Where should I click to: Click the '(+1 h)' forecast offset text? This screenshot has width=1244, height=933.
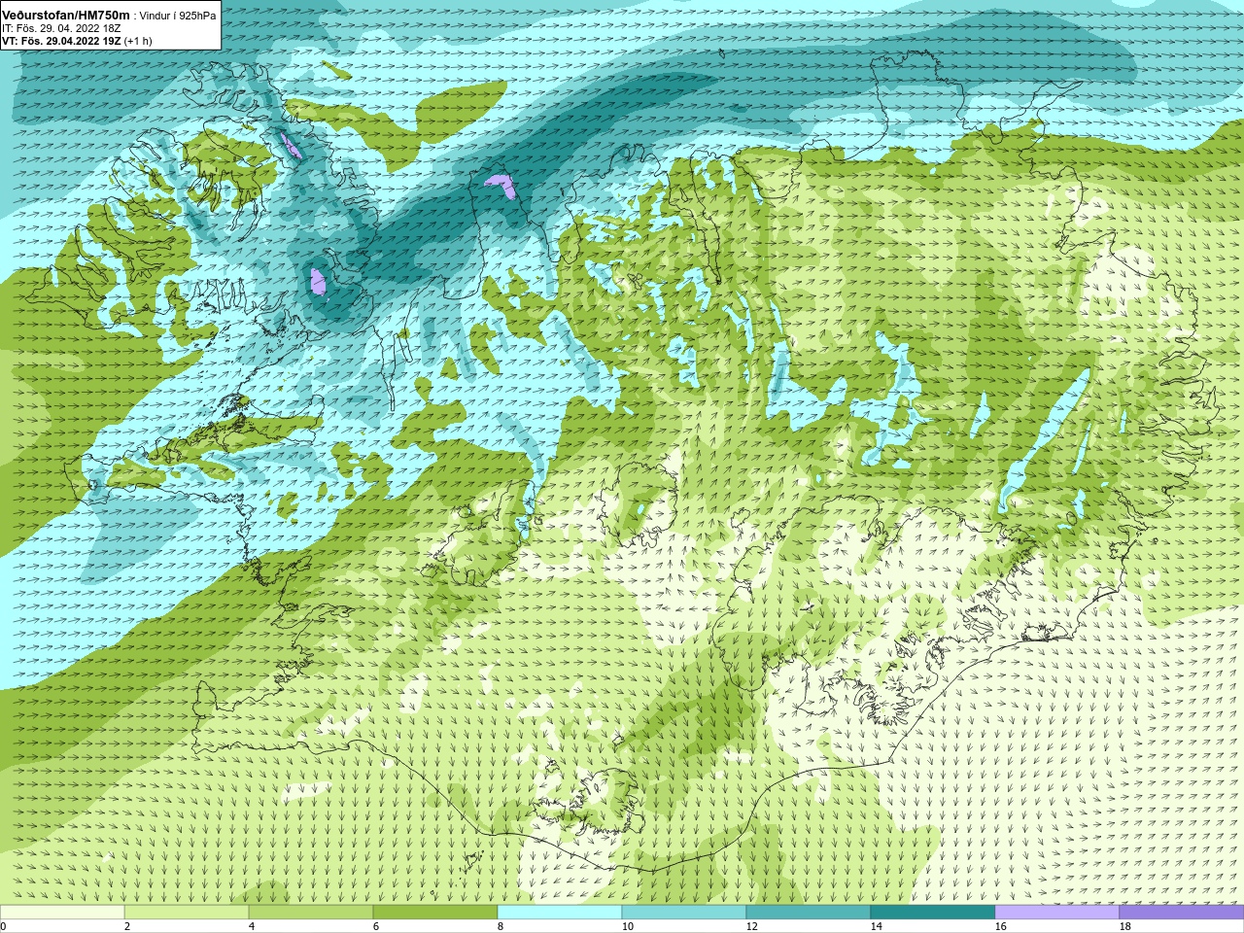pyautogui.click(x=138, y=41)
